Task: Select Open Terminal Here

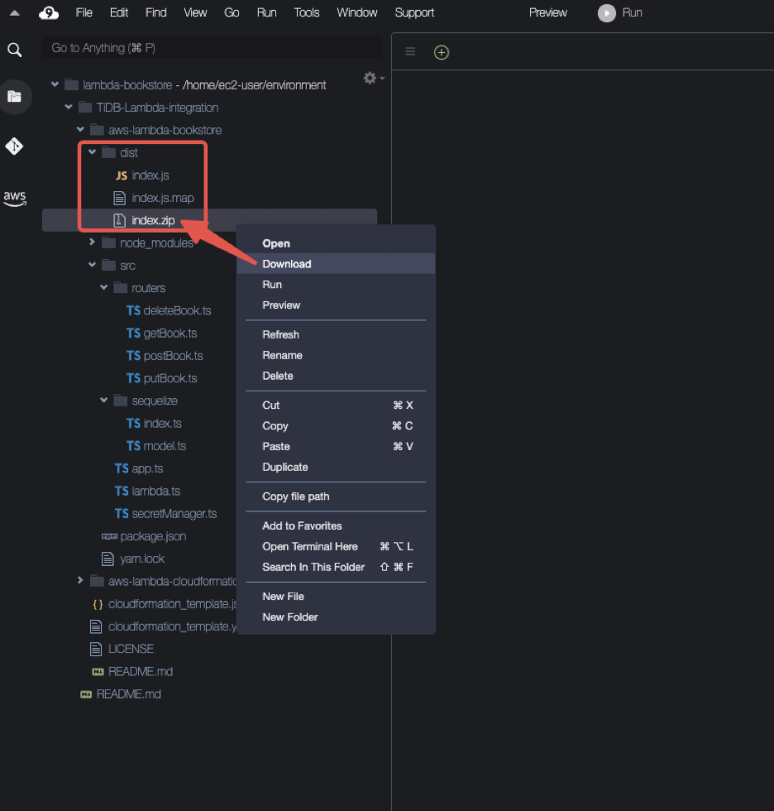Action: [336, 546]
